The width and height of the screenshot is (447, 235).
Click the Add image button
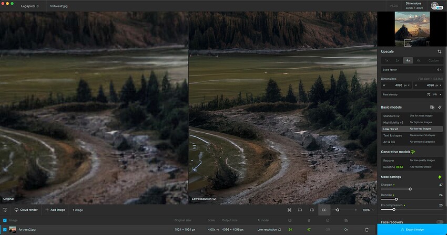tap(55, 210)
